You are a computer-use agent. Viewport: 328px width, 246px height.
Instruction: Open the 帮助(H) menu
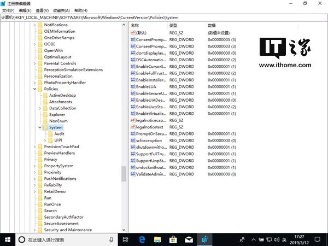81,10
